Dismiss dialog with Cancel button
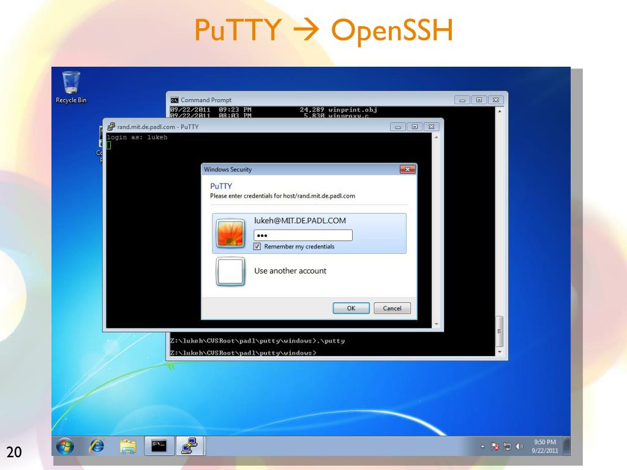The image size is (627, 470). coord(392,308)
